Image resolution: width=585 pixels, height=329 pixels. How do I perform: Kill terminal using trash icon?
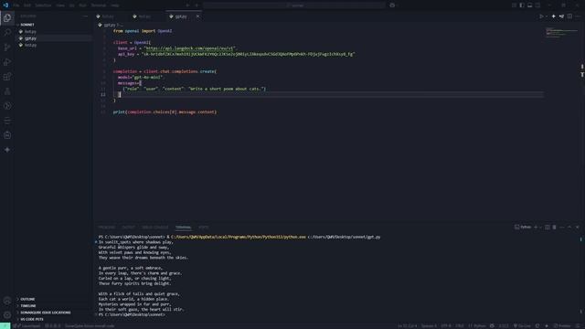[x=555, y=228]
